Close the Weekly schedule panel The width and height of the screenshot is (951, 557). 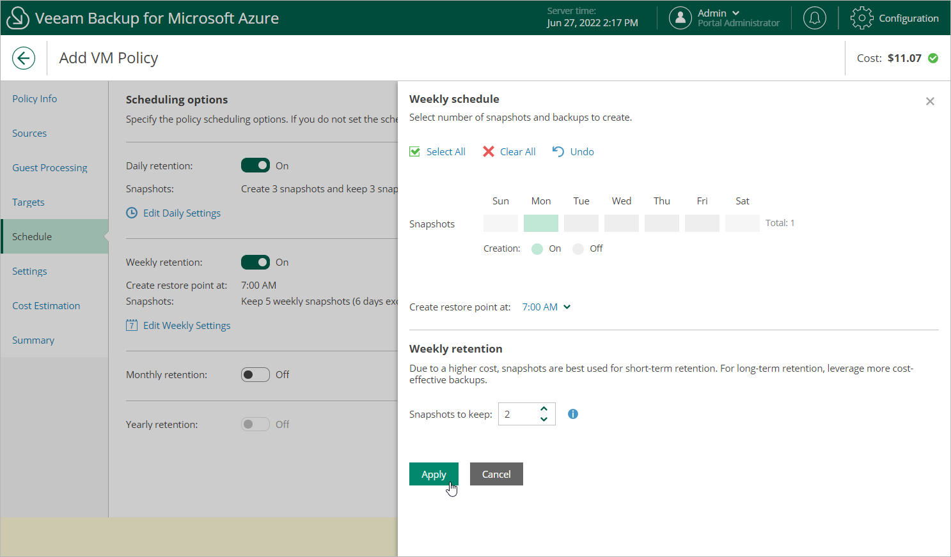(930, 102)
